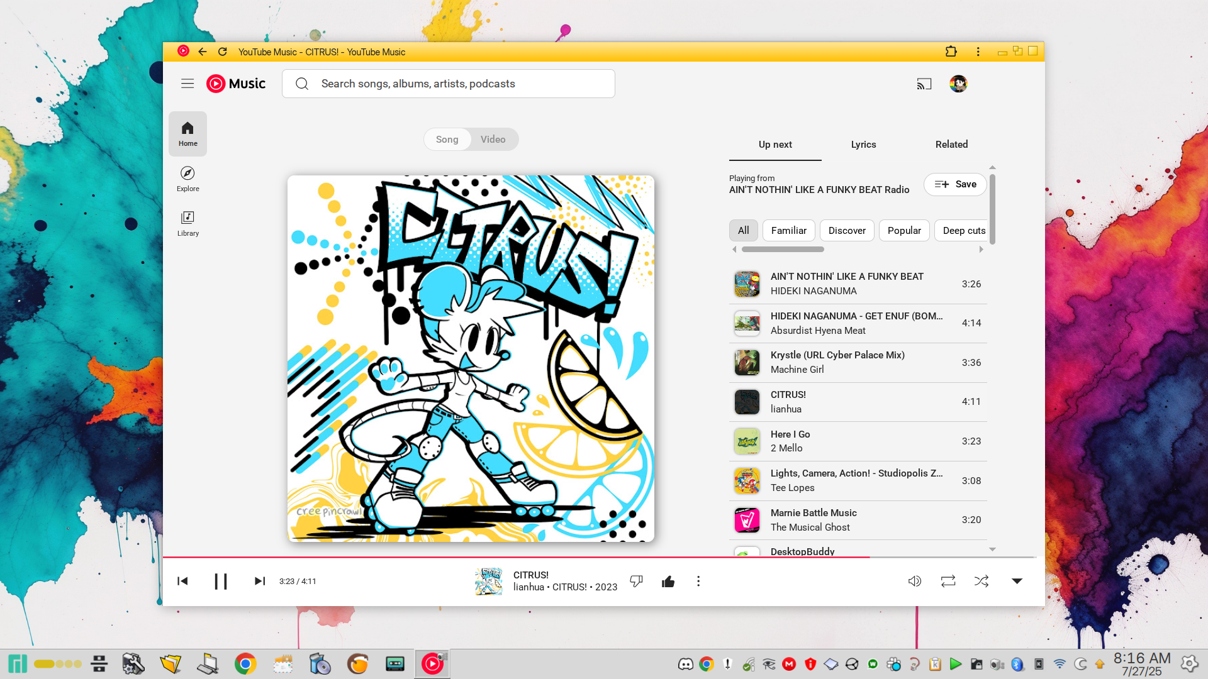Screen dimensions: 1208x679
Task: Open the extensions puzzle icon
Action: [951, 52]
